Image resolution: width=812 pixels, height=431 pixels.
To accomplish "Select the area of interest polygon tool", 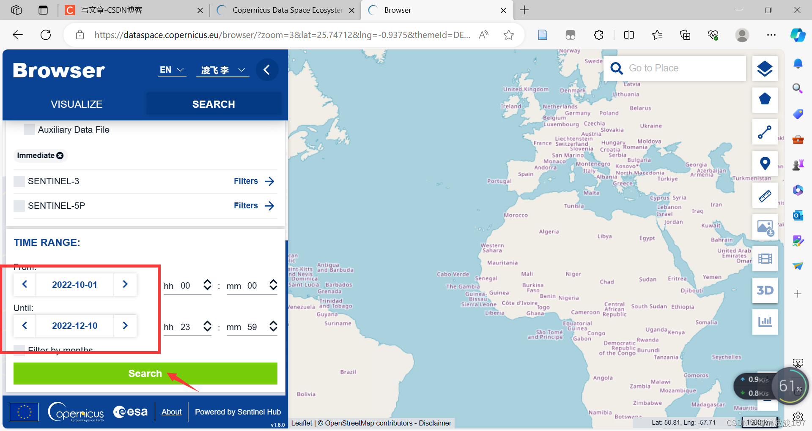I will (765, 100).
